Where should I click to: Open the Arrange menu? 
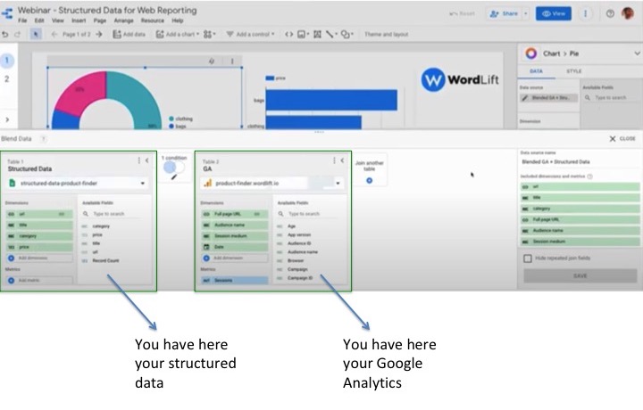(x=123, y=20)
